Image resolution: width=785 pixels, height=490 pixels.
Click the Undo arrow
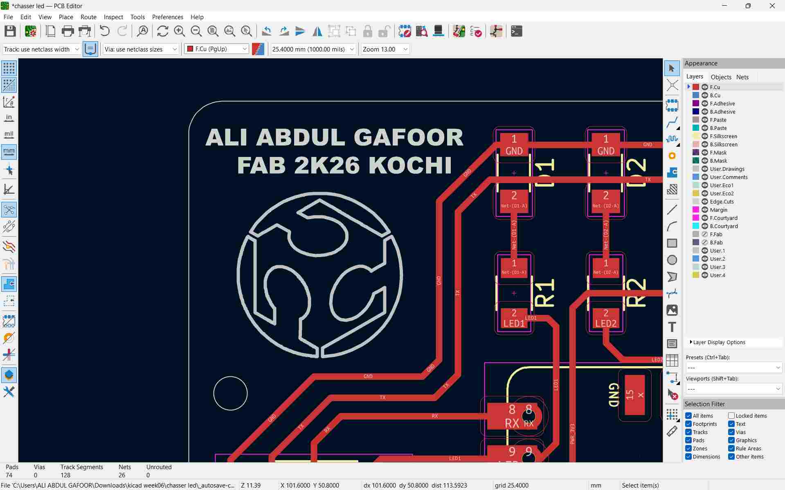105,31
